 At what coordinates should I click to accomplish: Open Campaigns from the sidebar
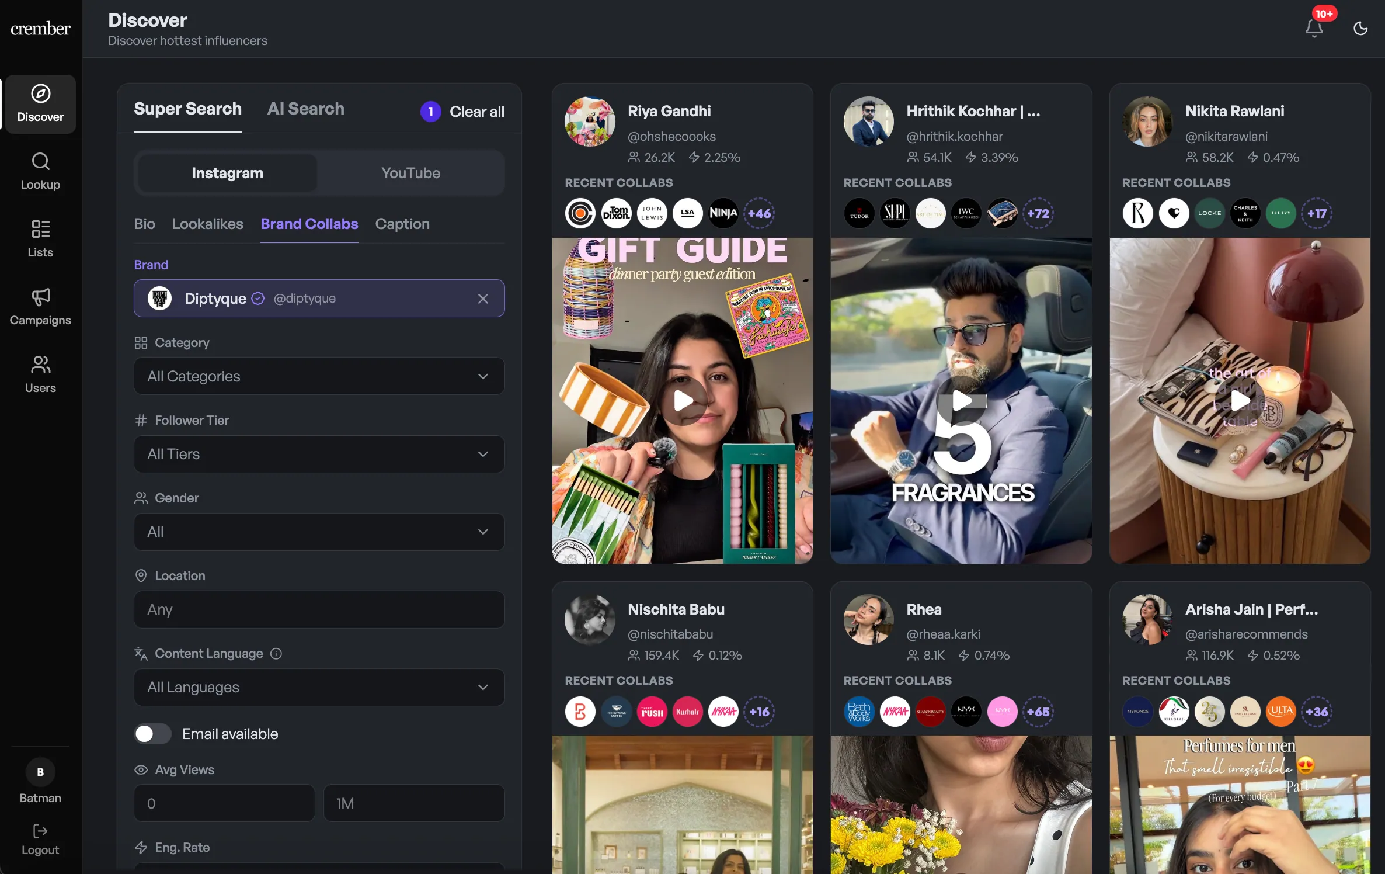[40, 307]
